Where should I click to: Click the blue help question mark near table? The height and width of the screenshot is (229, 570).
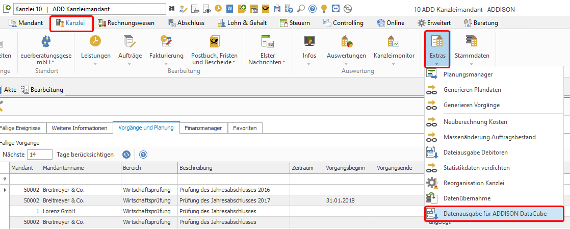coord(143,155)
